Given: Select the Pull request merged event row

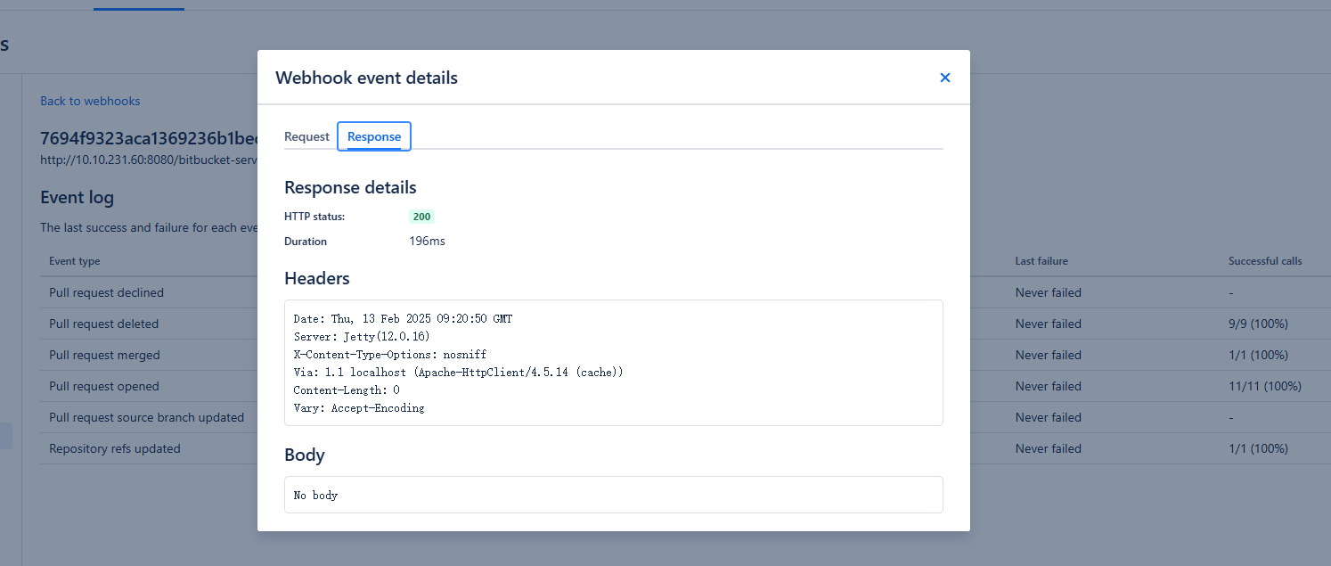Looking at the screenshot, I should (x=678, y=355).
